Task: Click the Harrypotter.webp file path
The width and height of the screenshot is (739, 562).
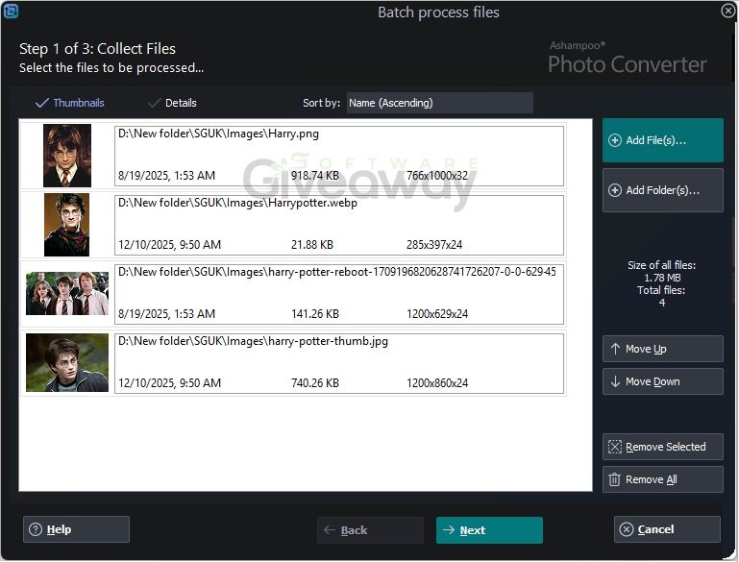Action: tap(237, 203)
